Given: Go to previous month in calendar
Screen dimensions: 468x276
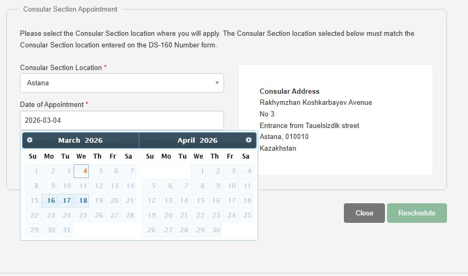Looking at the screenshot, I should [30, 140].
